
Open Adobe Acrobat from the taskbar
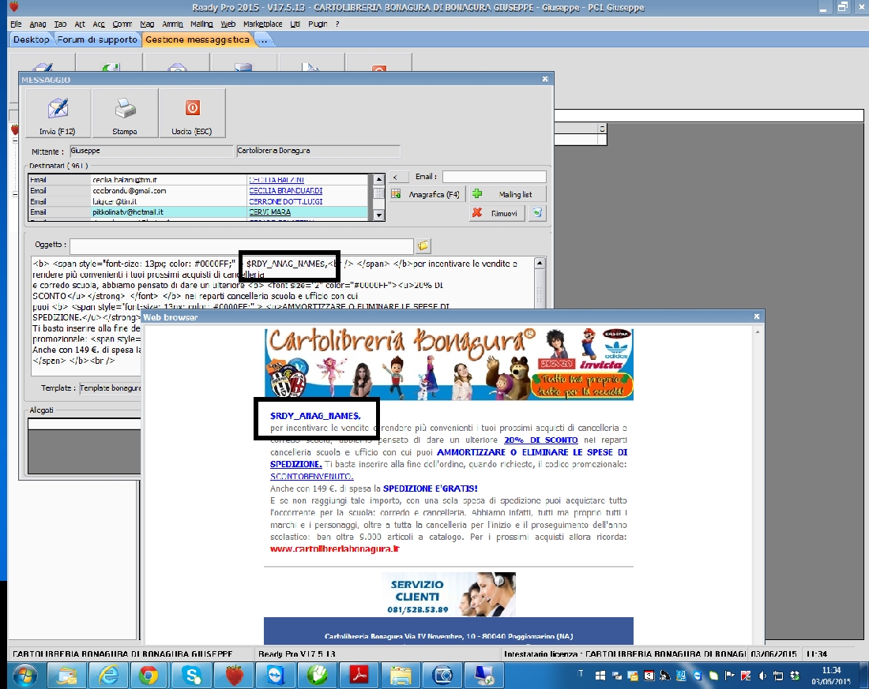point(359,675)
